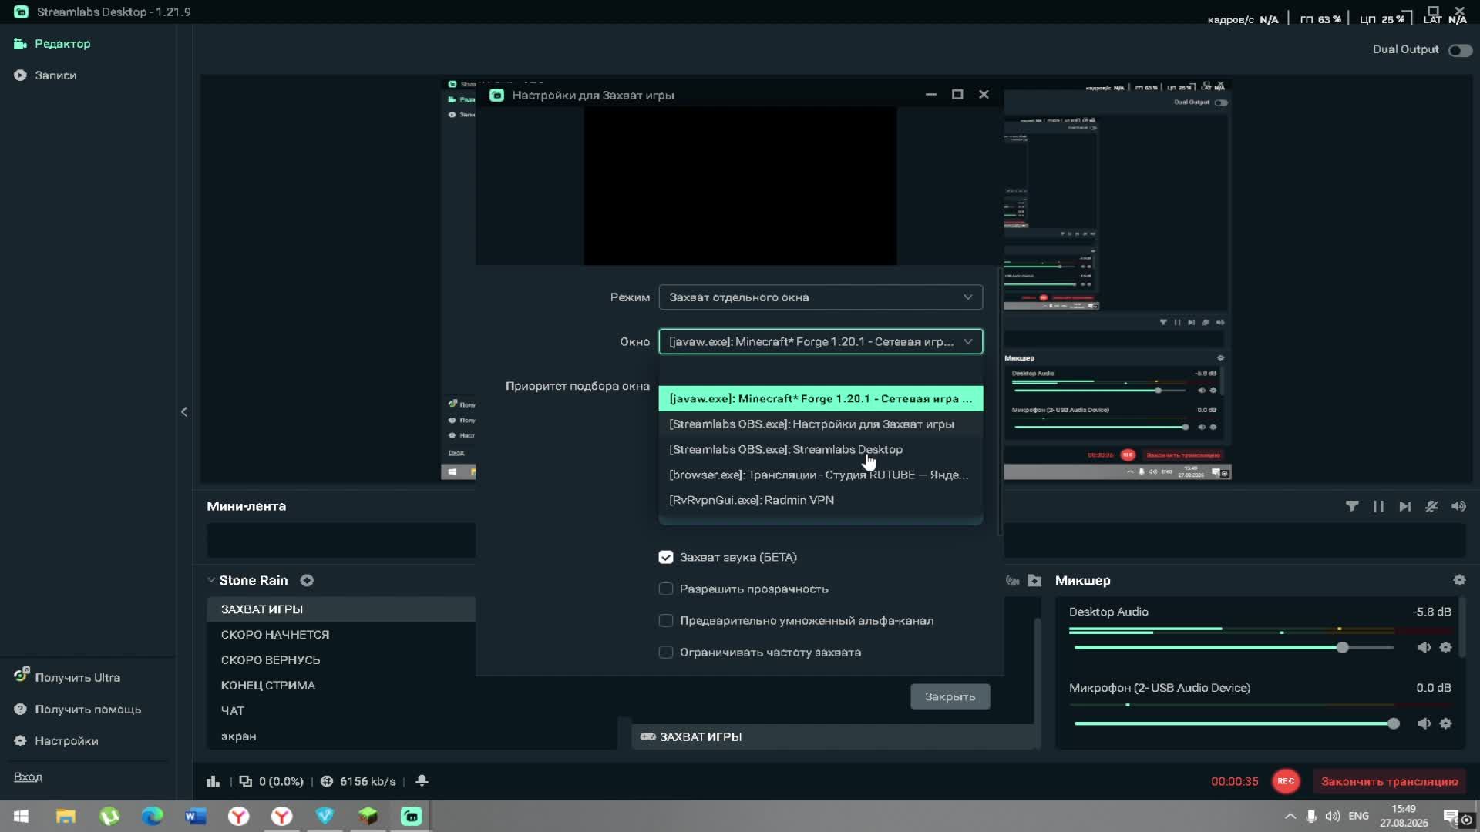Open the mini-feed event filter
Image resolution: width=1480 pixels, height=832 pixels.
point(1352,506)
